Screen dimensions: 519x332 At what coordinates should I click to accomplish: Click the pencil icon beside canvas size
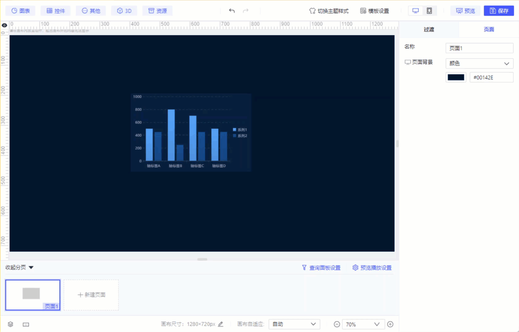pos(221,324)
